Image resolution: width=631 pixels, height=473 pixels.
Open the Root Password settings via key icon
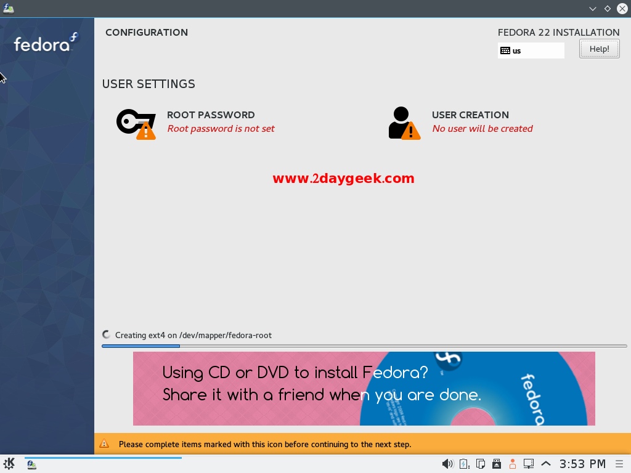click(136, 122)
